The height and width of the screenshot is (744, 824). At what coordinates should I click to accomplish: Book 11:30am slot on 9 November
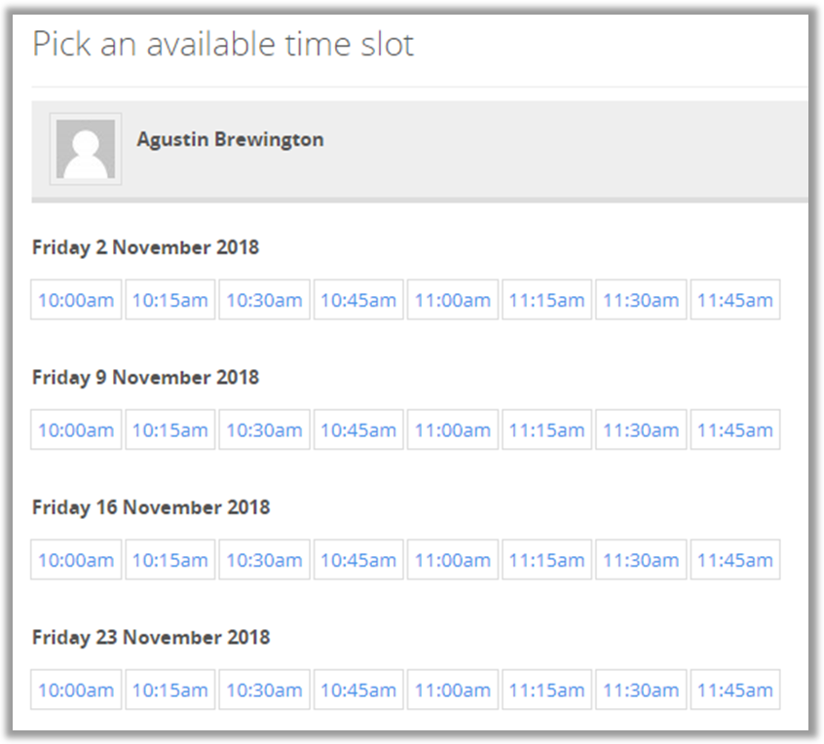point(640,429)
